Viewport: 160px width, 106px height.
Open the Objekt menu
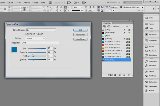click(10, 3)
